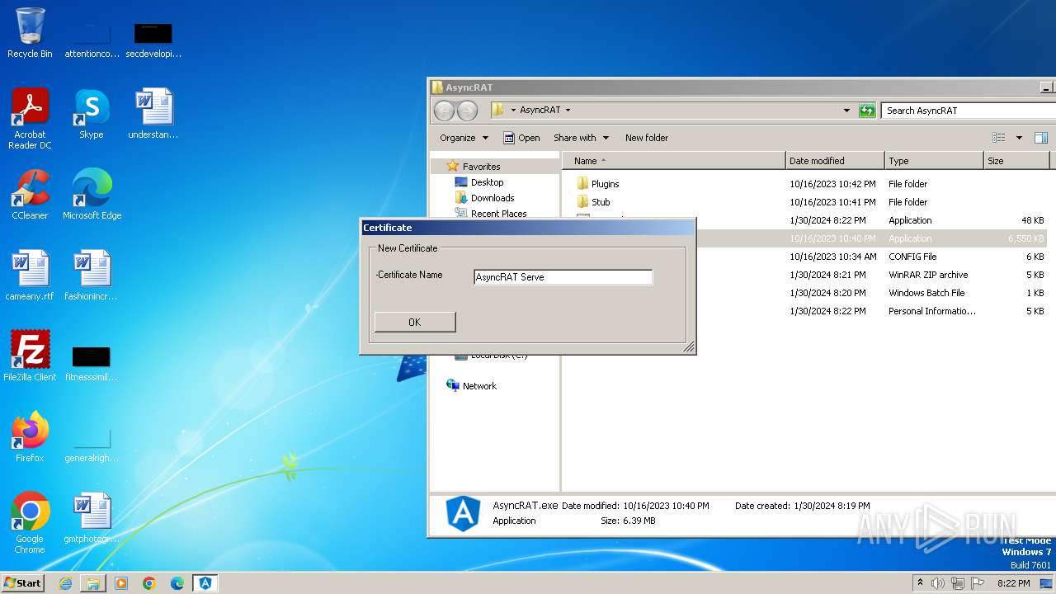Open the Recycle Bin desktop icon

[x=30, y=33]
